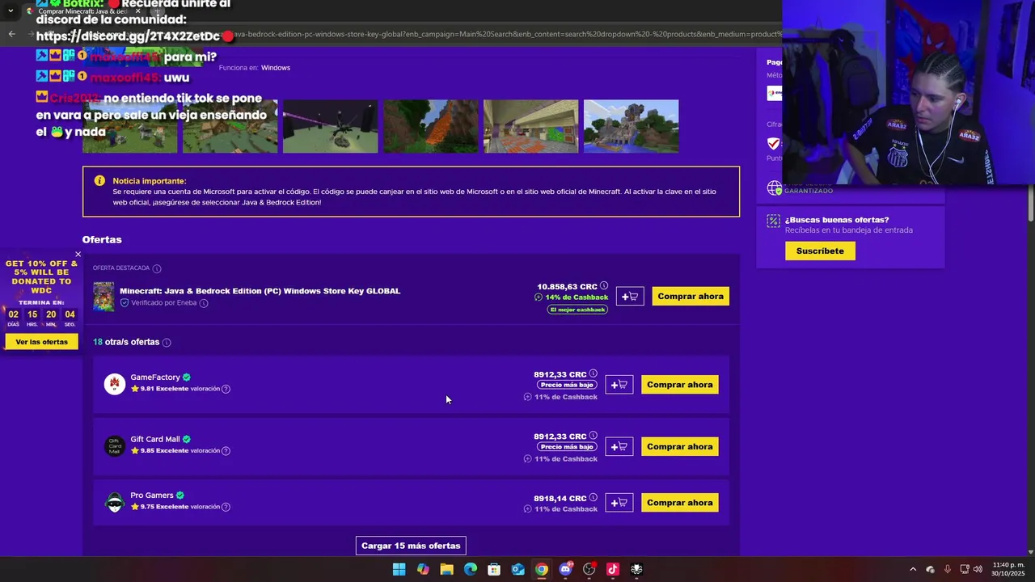Click GameFactory rating help question icon
Viewport: 1035px width, 582px height.
[x=226, y=389]
